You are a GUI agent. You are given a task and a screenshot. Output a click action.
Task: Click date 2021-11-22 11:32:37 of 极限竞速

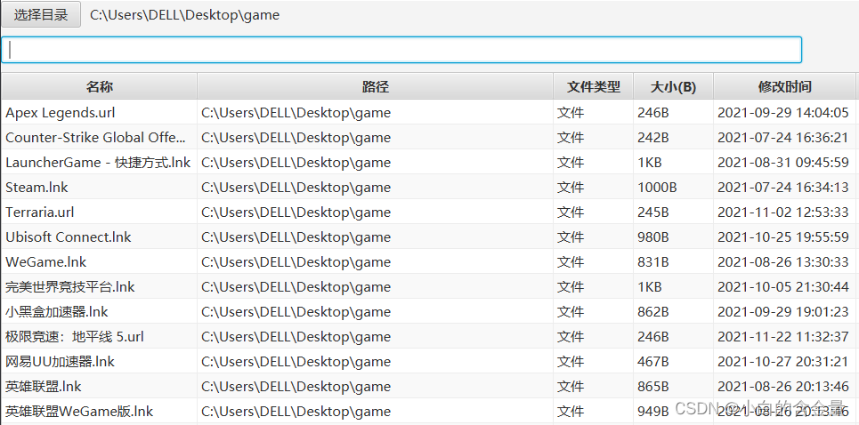point(782,336)
